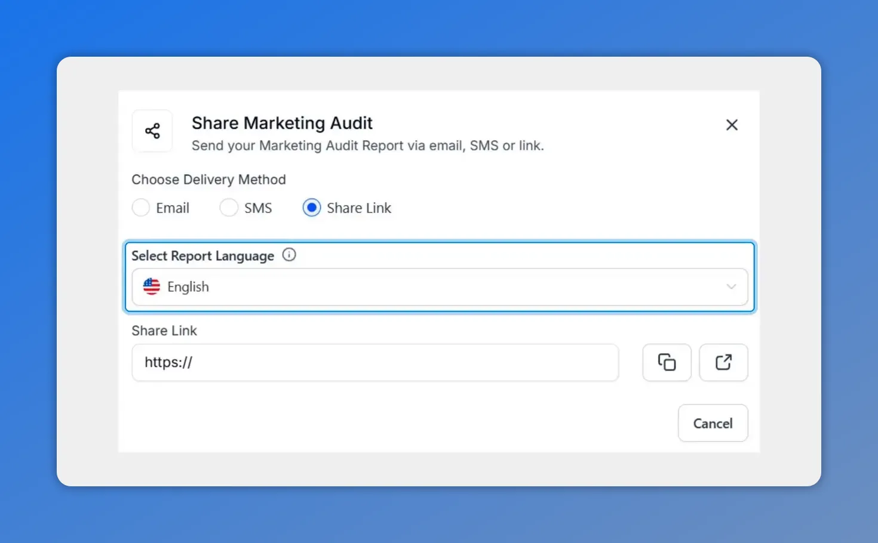Copy the share link using the copy icon
Screen dimensions: 878x543
tap(667, 362)
